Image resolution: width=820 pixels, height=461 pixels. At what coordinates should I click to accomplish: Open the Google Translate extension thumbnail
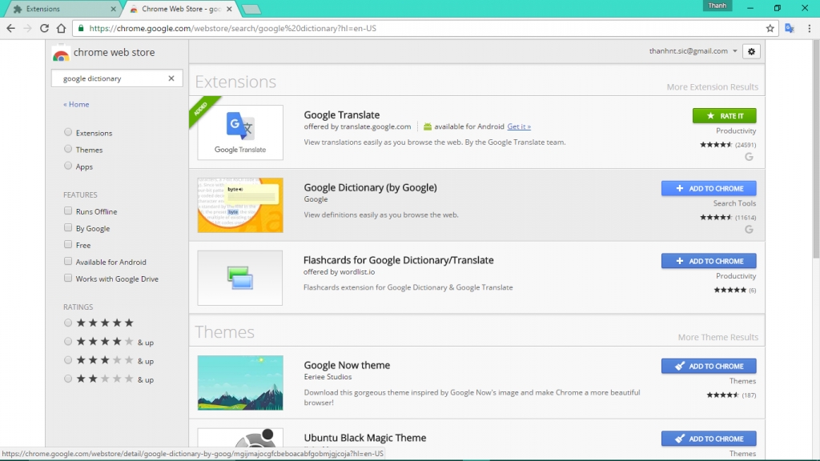pos(240,132)
